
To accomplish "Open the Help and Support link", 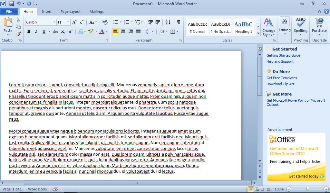I will point(280,61).
